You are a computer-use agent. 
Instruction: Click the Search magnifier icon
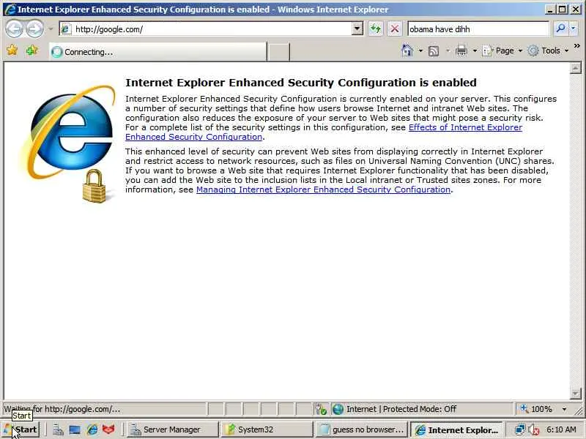pos(560,29)
